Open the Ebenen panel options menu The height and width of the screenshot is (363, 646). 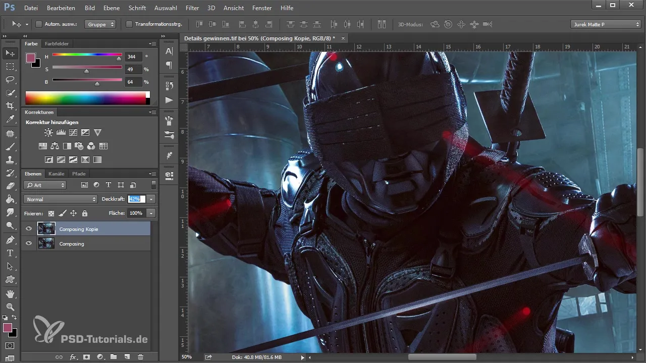(152, 174)
